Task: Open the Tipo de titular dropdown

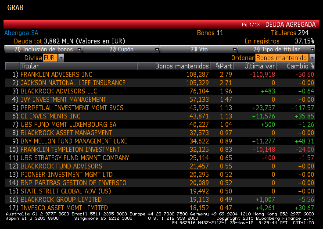Action: click(276, 50)
